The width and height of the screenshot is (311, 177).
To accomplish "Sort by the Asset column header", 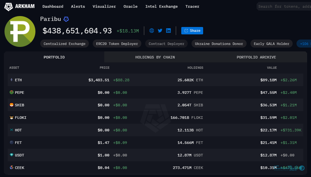I will click(14, 68).
